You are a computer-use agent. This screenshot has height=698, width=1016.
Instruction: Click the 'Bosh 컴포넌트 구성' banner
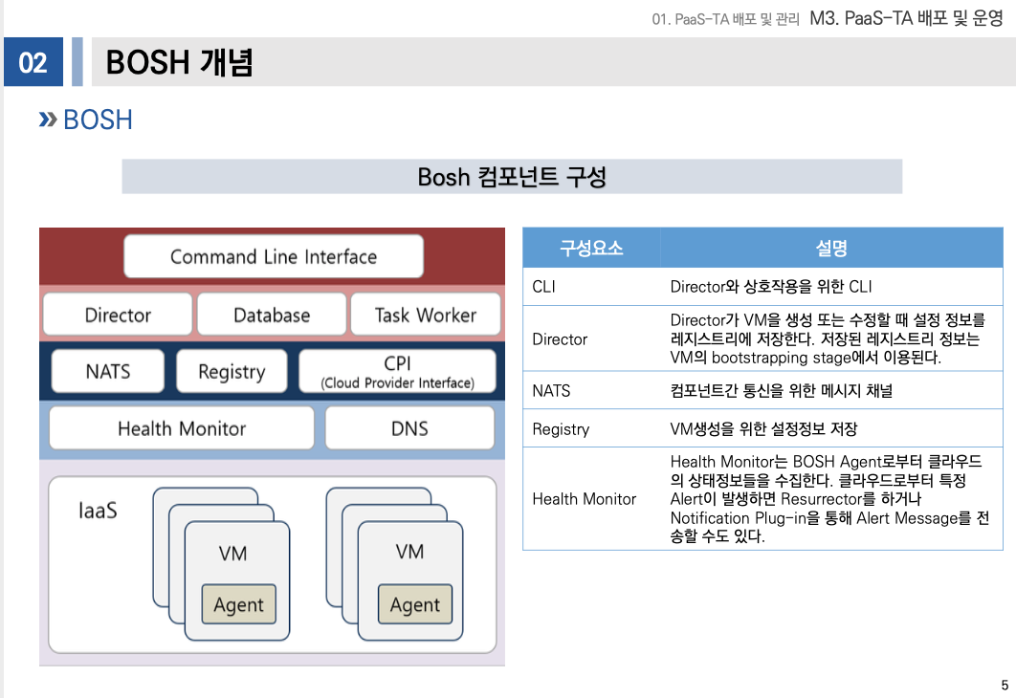(x=512, y=176)
